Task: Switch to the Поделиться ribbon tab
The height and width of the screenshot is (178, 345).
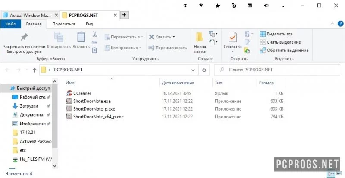Action: 63,24
